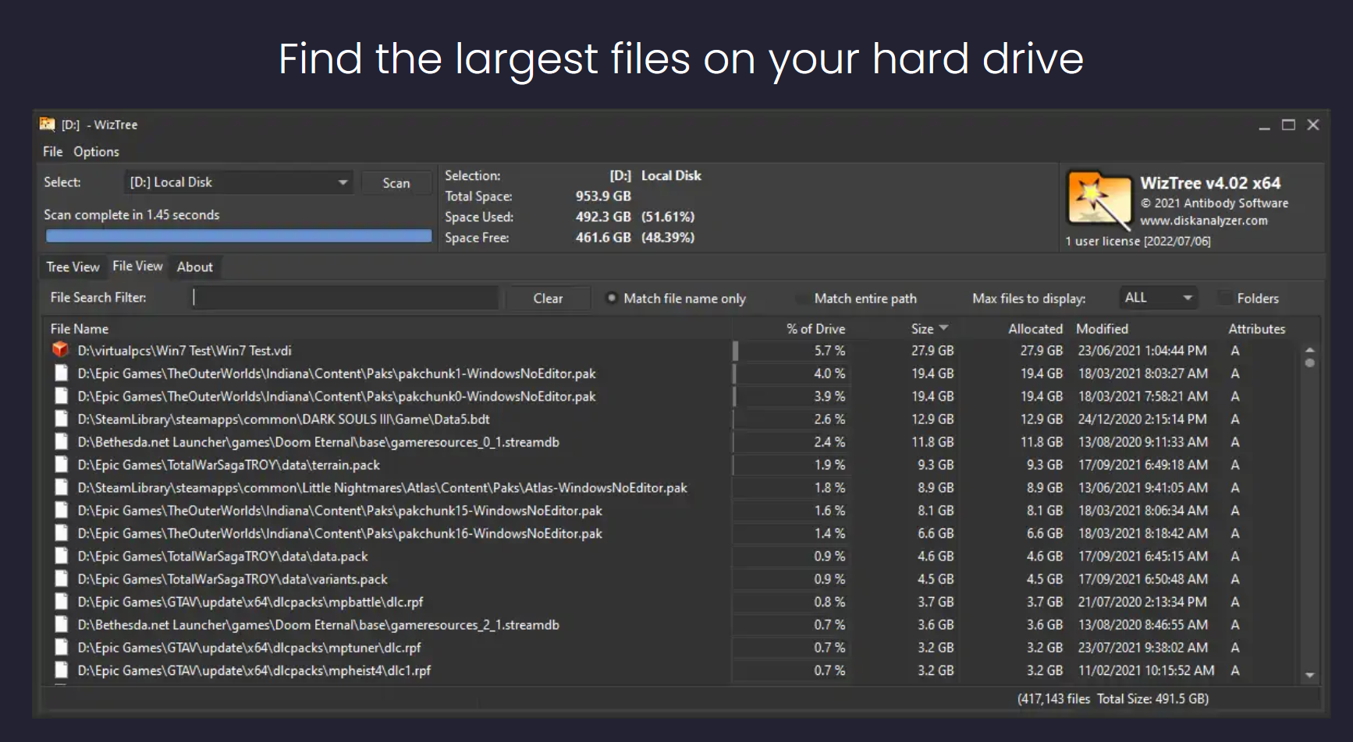Select TotalWarSagaTROY terrain.pack path

tap(229, 465)
